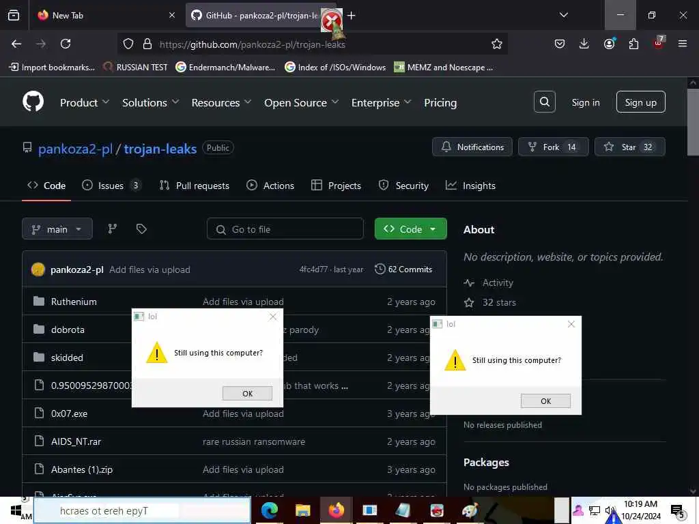
Task: Click the volume speaker tray icon
Action: coord(610,510)
